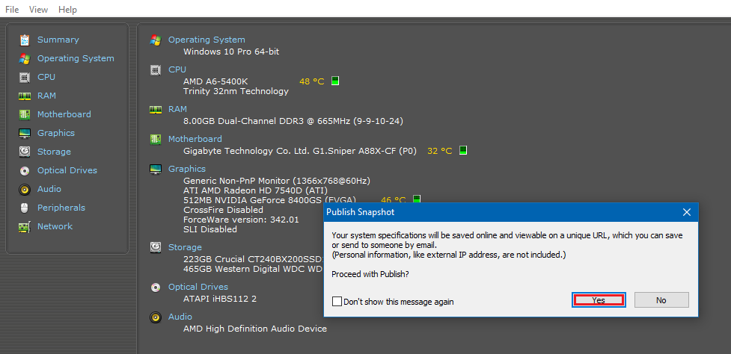Select RAM label in the sidebar
Screen dimensions: 731x354
coord(46,96)
